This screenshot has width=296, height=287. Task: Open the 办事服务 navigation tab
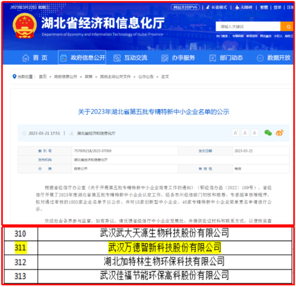click(x=178, y=58)
